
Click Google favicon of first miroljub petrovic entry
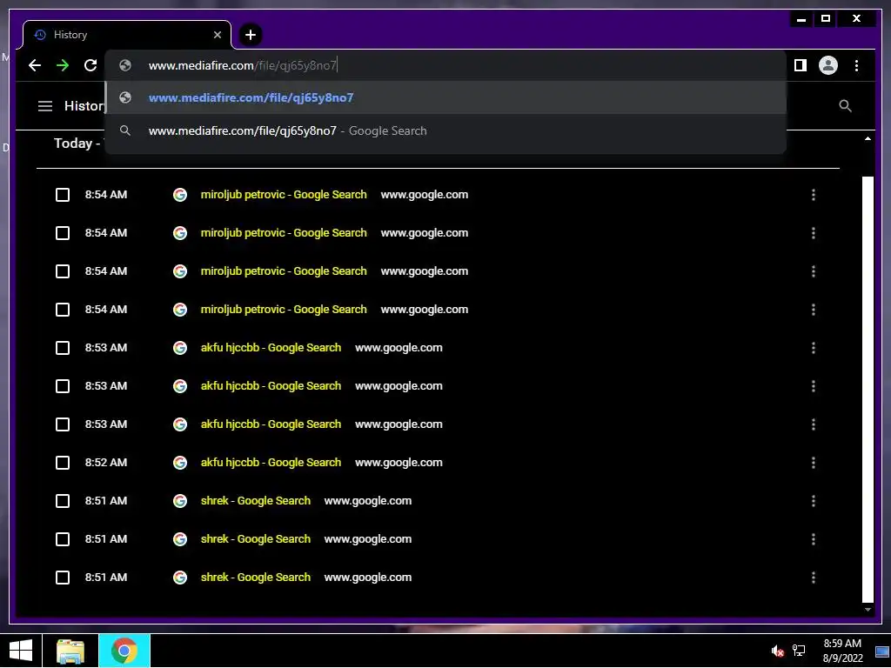pyautogui.click(x=180, y=195)
